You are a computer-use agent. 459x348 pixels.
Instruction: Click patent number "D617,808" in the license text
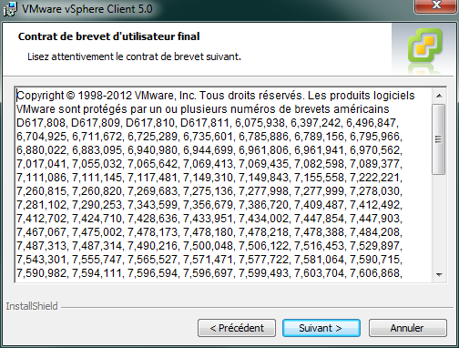click(41, 123)
